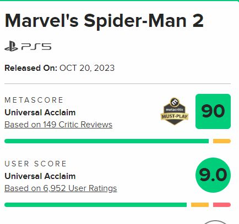Image resolution: width=239 pixels, height=224 pixels.
Task: Click the USER SCORE heading label
Action: click(35, 164)
